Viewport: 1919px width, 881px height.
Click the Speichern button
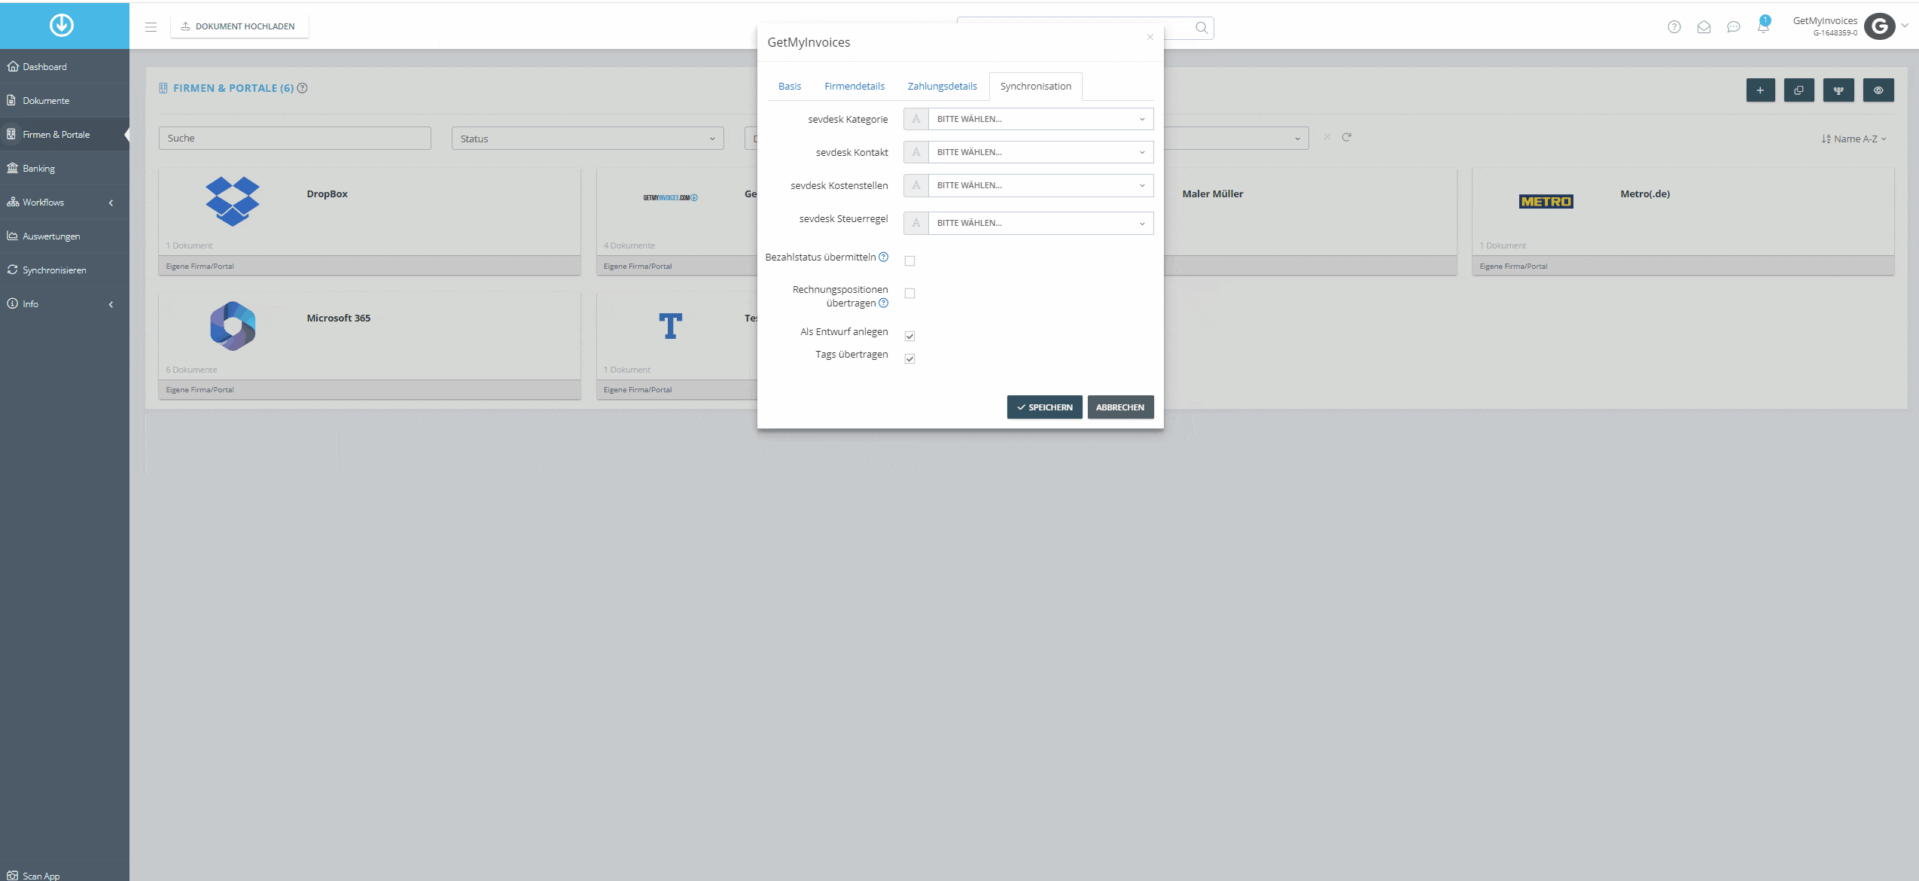click(x=1044, y=407)
